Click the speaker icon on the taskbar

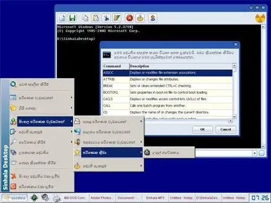pos(45,198)
